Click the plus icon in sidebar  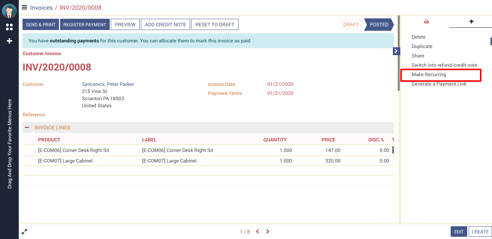tap(9, 41)
